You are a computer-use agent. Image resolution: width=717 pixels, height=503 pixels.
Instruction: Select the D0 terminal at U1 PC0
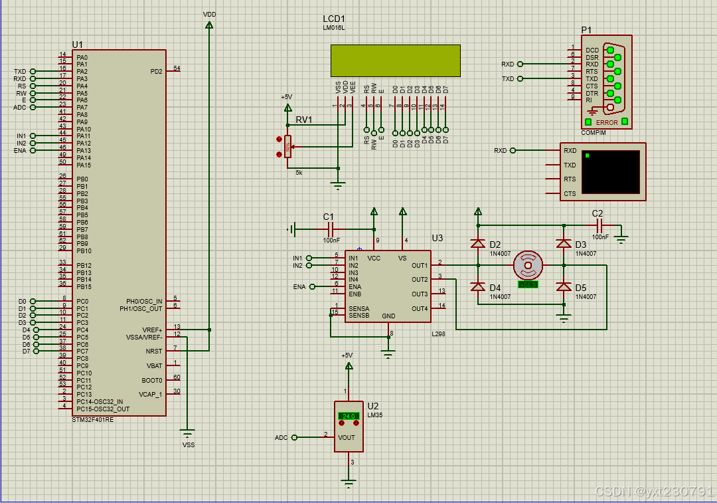(33, 301)
